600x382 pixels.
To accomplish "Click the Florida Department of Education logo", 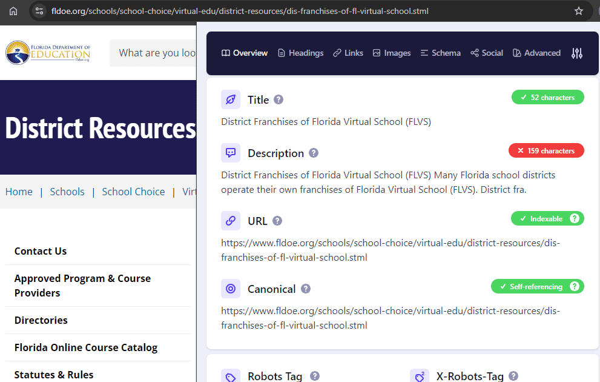I will click(48, 53).
